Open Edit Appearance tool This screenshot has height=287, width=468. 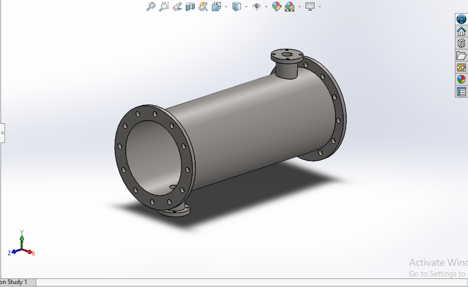click(277, 7)
